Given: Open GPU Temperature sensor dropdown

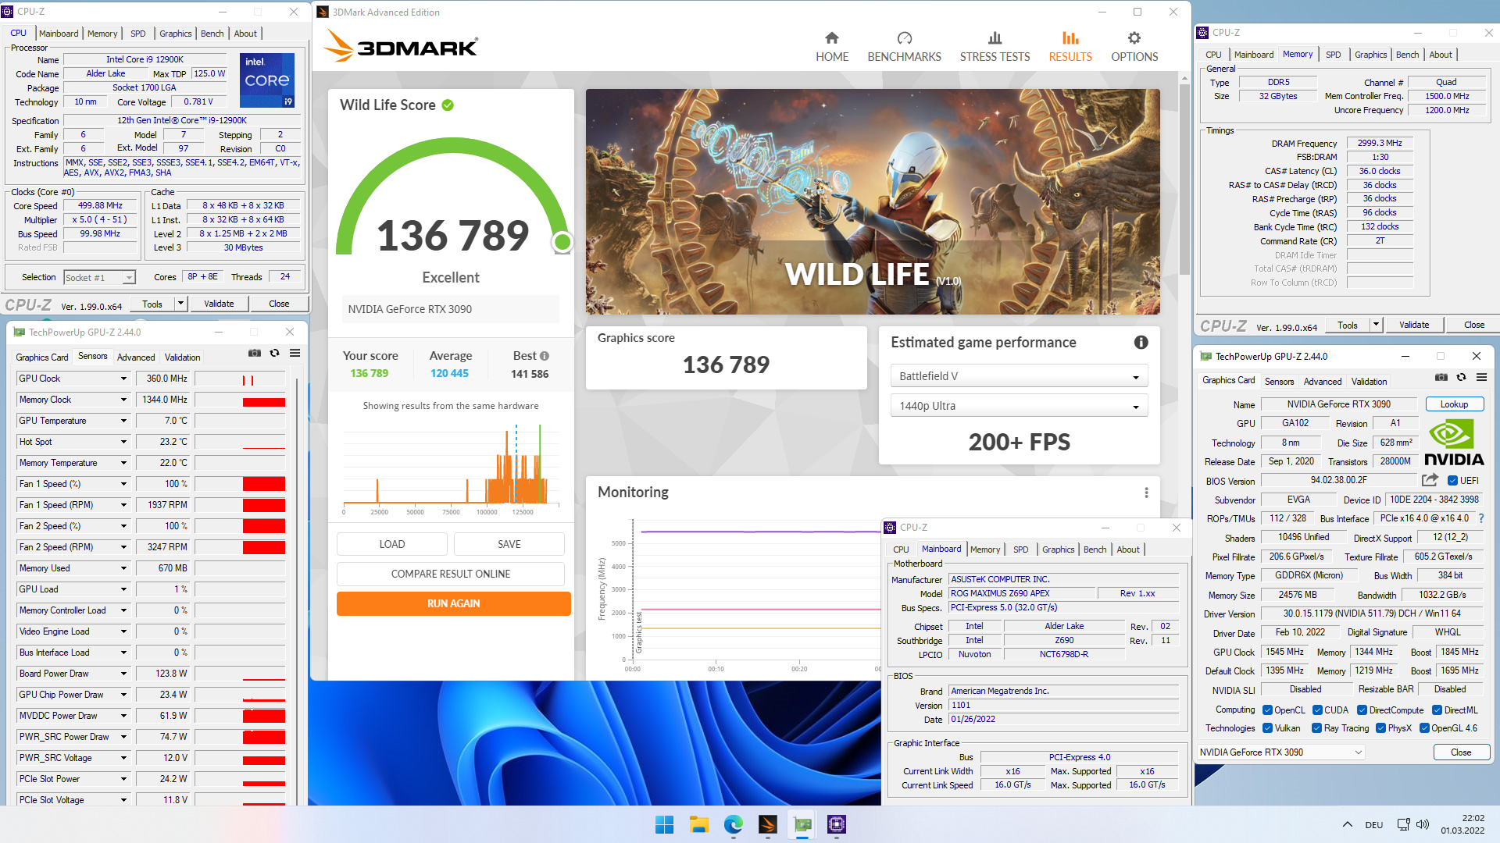Looking at the screenshot, I should coord(123,421).
